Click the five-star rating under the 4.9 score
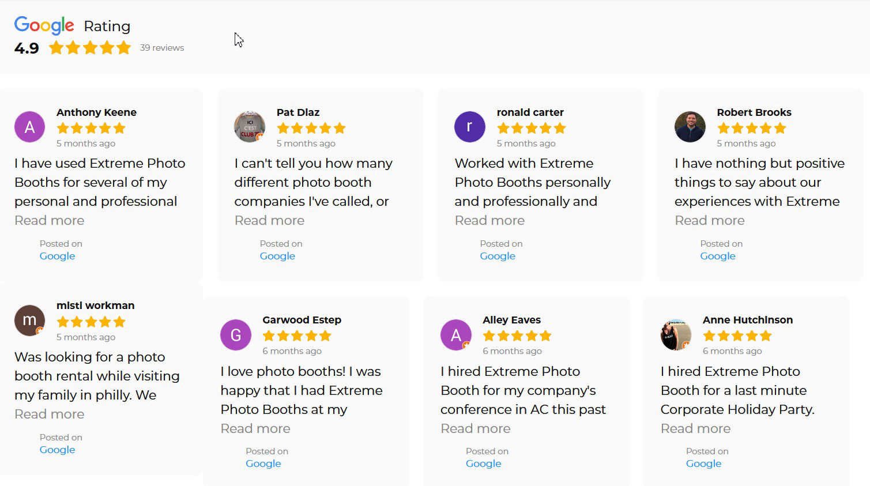870x486 pixels. (x=90, y=47)
